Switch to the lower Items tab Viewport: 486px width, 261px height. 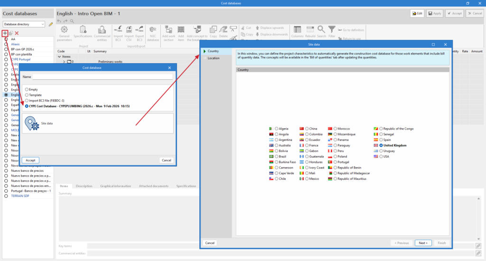click(64, 186)
